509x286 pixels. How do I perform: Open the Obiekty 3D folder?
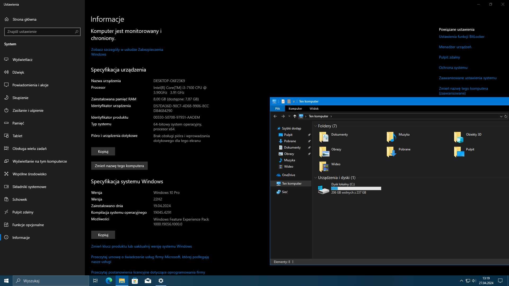(467, 137)
